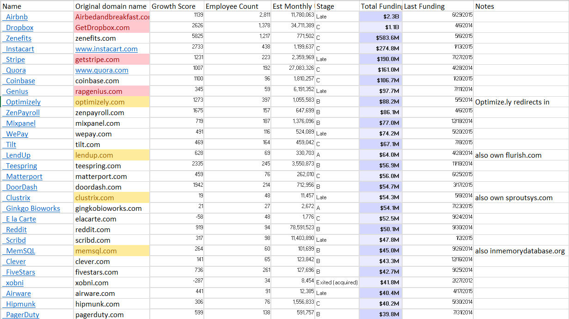The width and height of the screenshot is (569, 319).
Task: Open the WePay company link
Action: coord(17,134)
